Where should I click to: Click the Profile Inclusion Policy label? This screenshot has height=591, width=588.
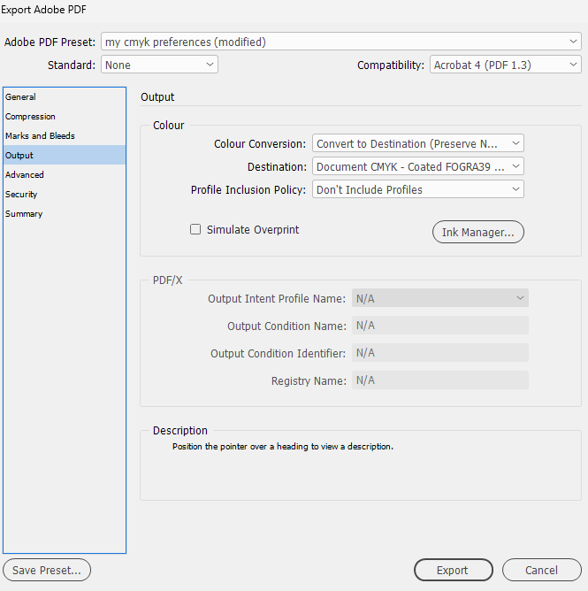248,190
